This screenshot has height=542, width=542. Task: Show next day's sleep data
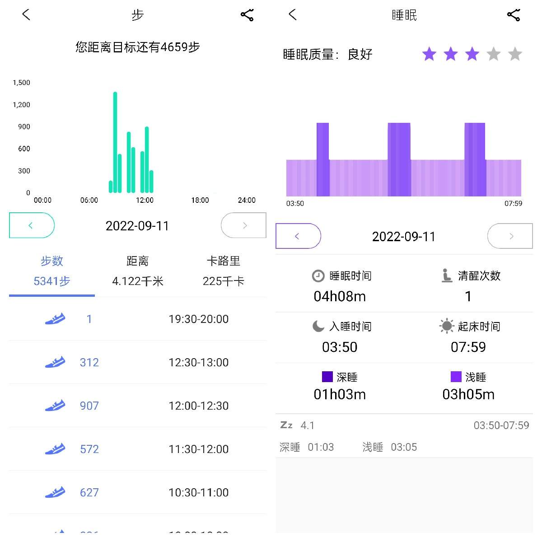coord(510,236)
